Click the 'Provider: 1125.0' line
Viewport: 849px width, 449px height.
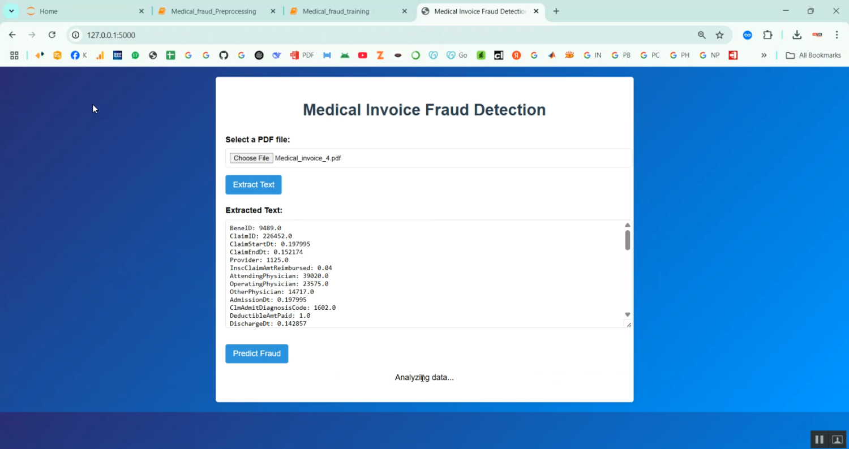click(259, 260)
